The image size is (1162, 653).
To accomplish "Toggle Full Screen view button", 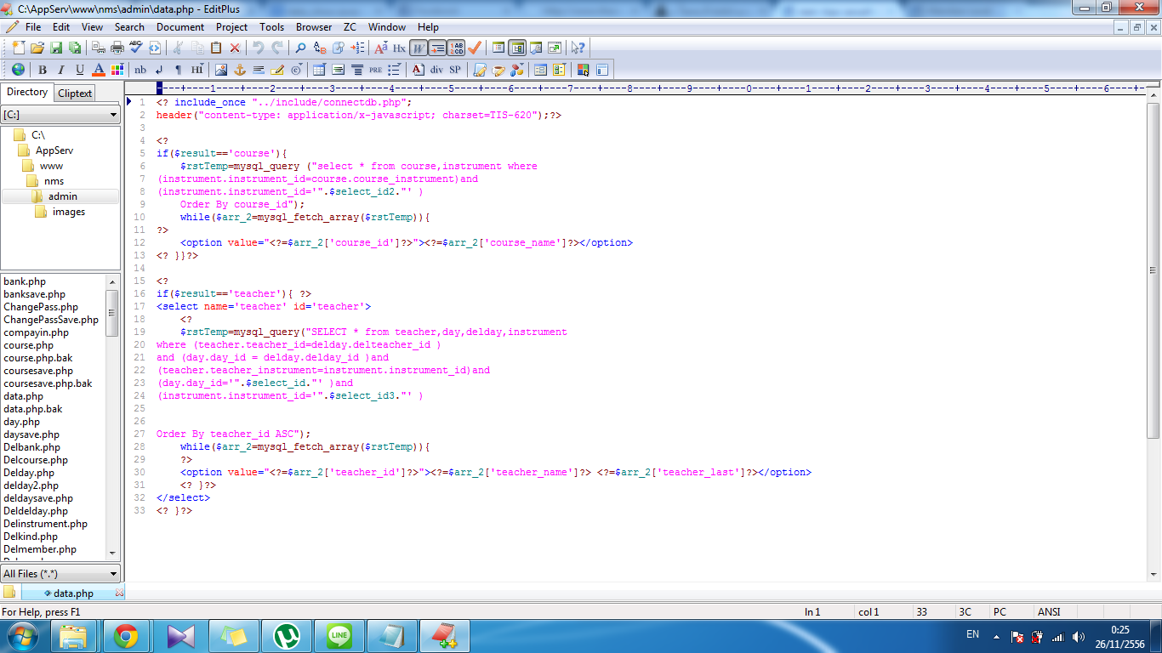I will [555, 48].
